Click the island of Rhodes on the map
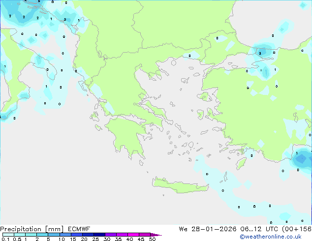Viewport: 312px width, 241px height. [241, 163]
